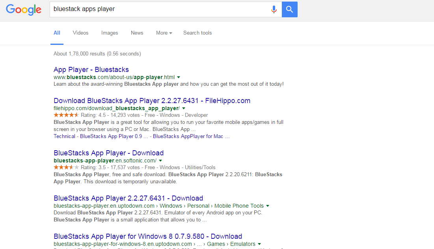Expand dropdown arrow beside filehippo.com URL
The width and height of the screenshot is (434, 249).
[x=184, y=108]
